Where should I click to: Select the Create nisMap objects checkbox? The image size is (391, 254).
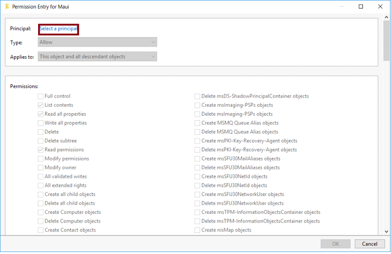click(198, 230)
